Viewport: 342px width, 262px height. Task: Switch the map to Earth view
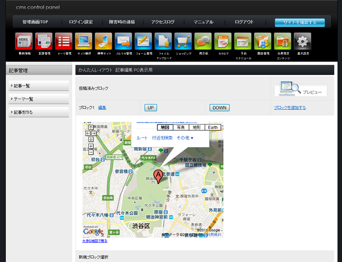tap(213, 128)
